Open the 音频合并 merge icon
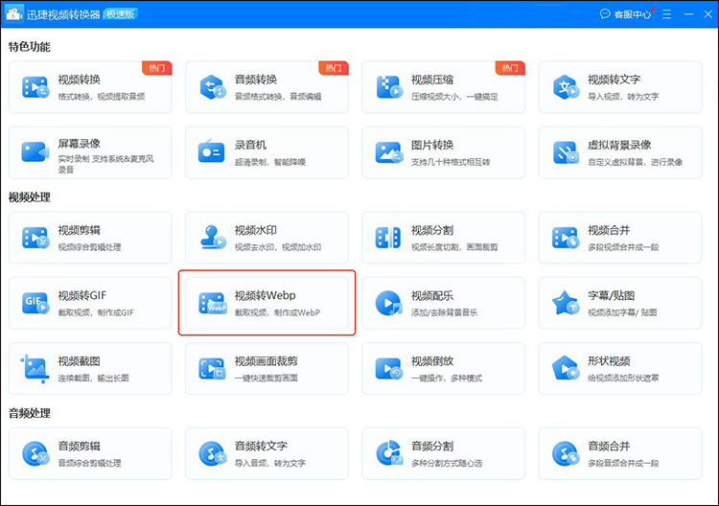Screen dimensions: 719x506 point(566,453)
